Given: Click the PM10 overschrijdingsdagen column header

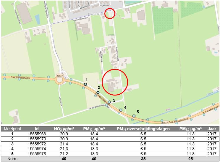Looking at the screenshot, I should [x=143, y=129].
